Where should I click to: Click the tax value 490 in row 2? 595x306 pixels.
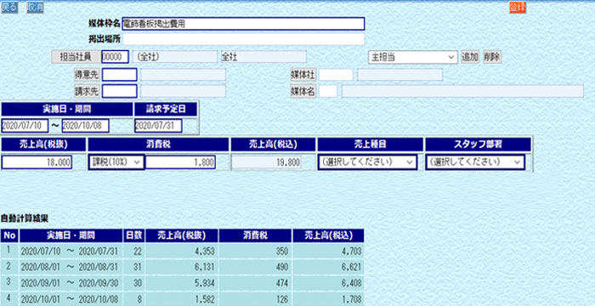(x=282, y=267)
